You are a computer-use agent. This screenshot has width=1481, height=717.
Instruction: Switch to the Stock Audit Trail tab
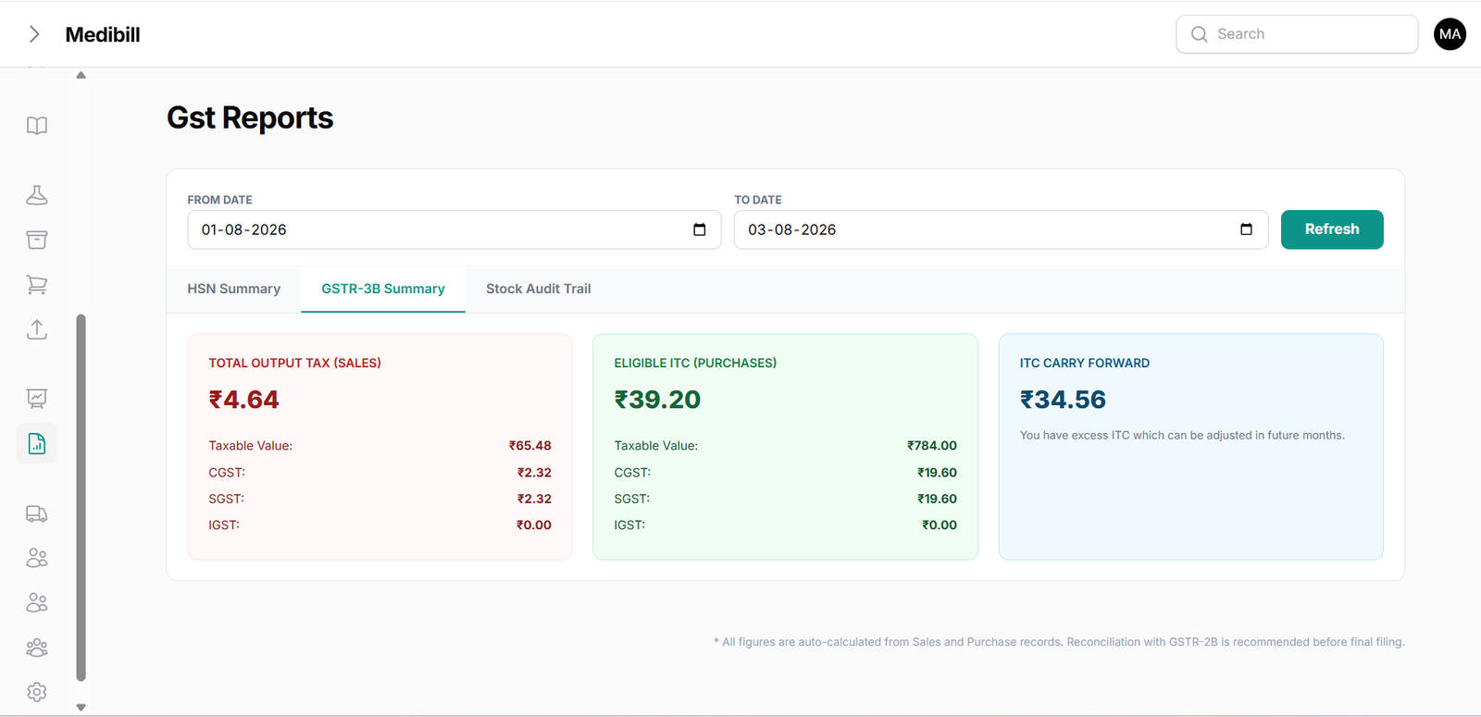(539, 289)
